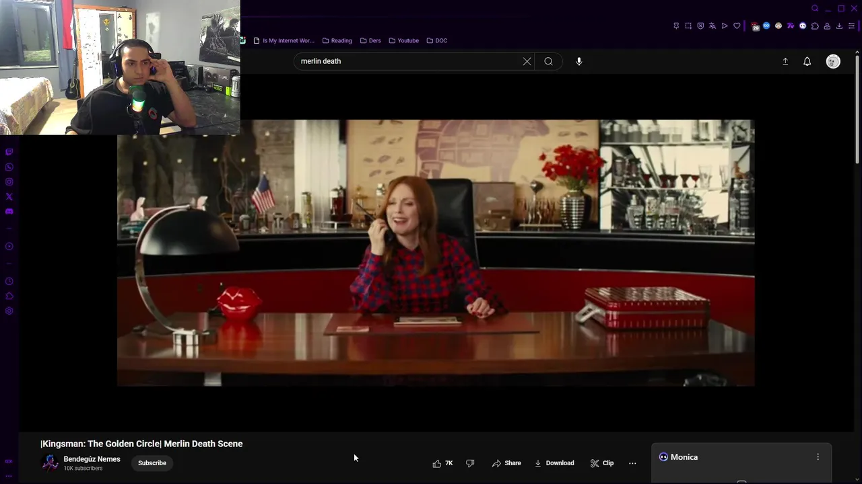This screenshot has height=484, width=862.
Task: Create a Clip of the video
Action: [x=601, y=463]
